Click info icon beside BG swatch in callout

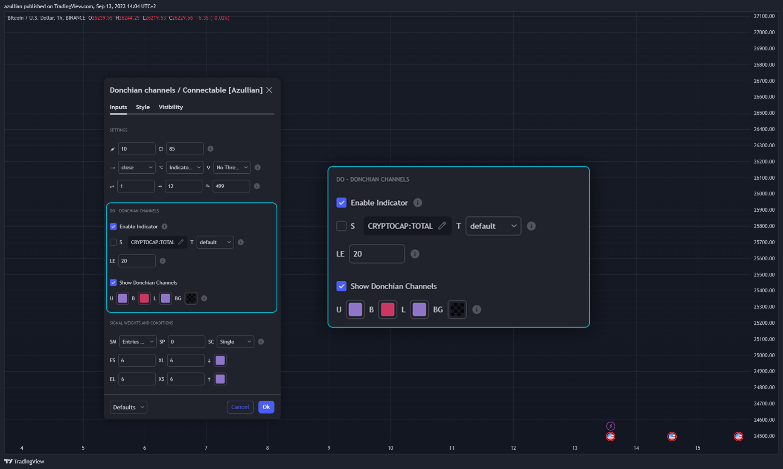[x=477, y=309]
